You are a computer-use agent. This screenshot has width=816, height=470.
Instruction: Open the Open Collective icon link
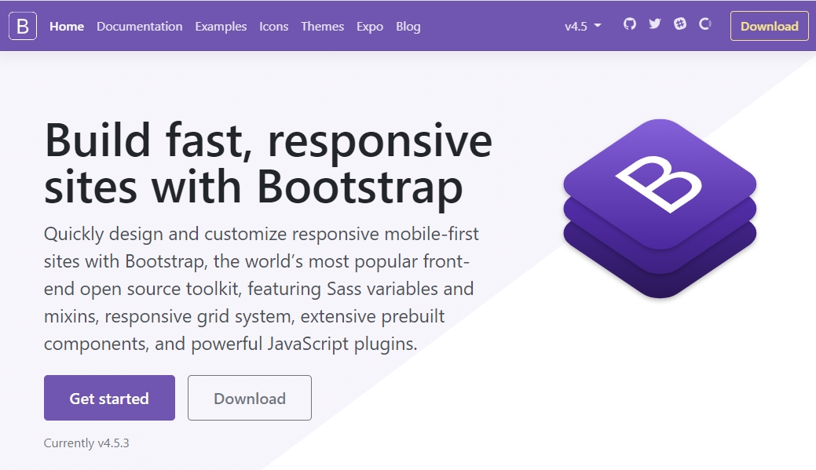pos(704,24)
